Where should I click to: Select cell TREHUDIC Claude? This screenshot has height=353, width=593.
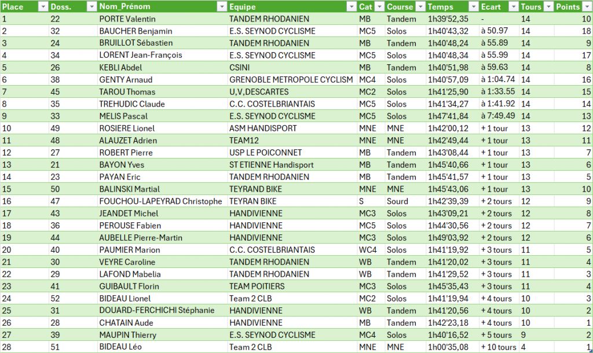163,104
